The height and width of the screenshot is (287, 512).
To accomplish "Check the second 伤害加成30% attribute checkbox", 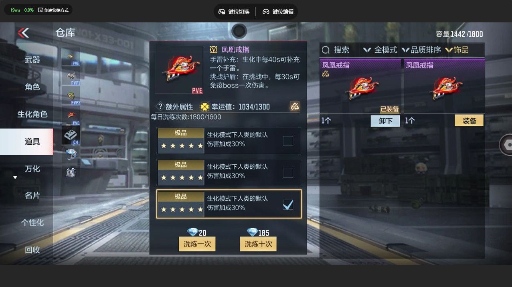I will [288, 173].
